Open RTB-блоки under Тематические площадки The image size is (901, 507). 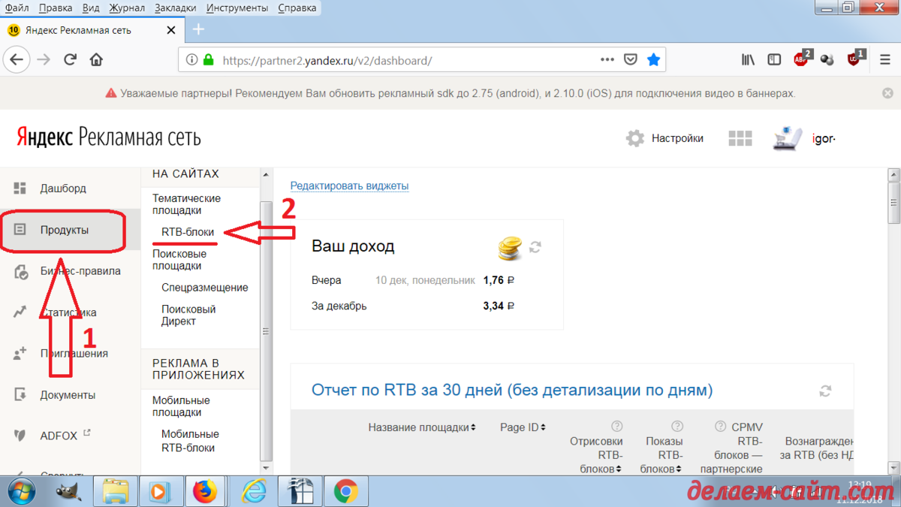pyautogui.click(x=188, y=232)
